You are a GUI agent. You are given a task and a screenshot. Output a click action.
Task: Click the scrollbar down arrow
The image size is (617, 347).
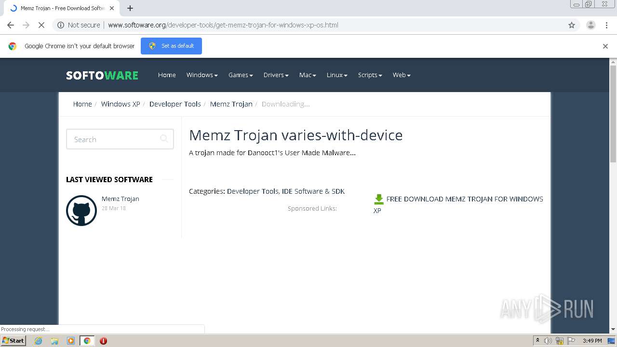click(613, 329)
